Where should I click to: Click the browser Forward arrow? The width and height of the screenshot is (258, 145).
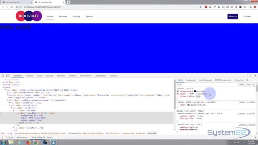point(7,7)
